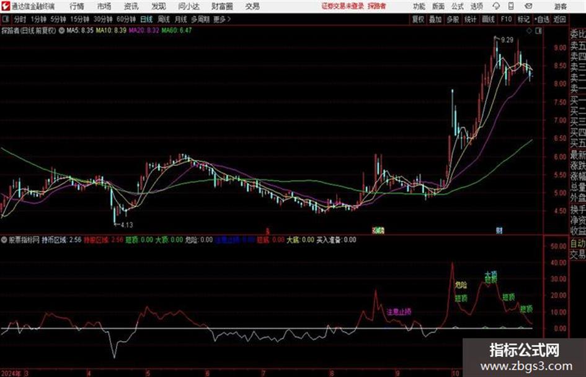Viewport: 586px width, 377px height.
Task: Click the blue 财 event marker on timeline
Action: [499, 230]
